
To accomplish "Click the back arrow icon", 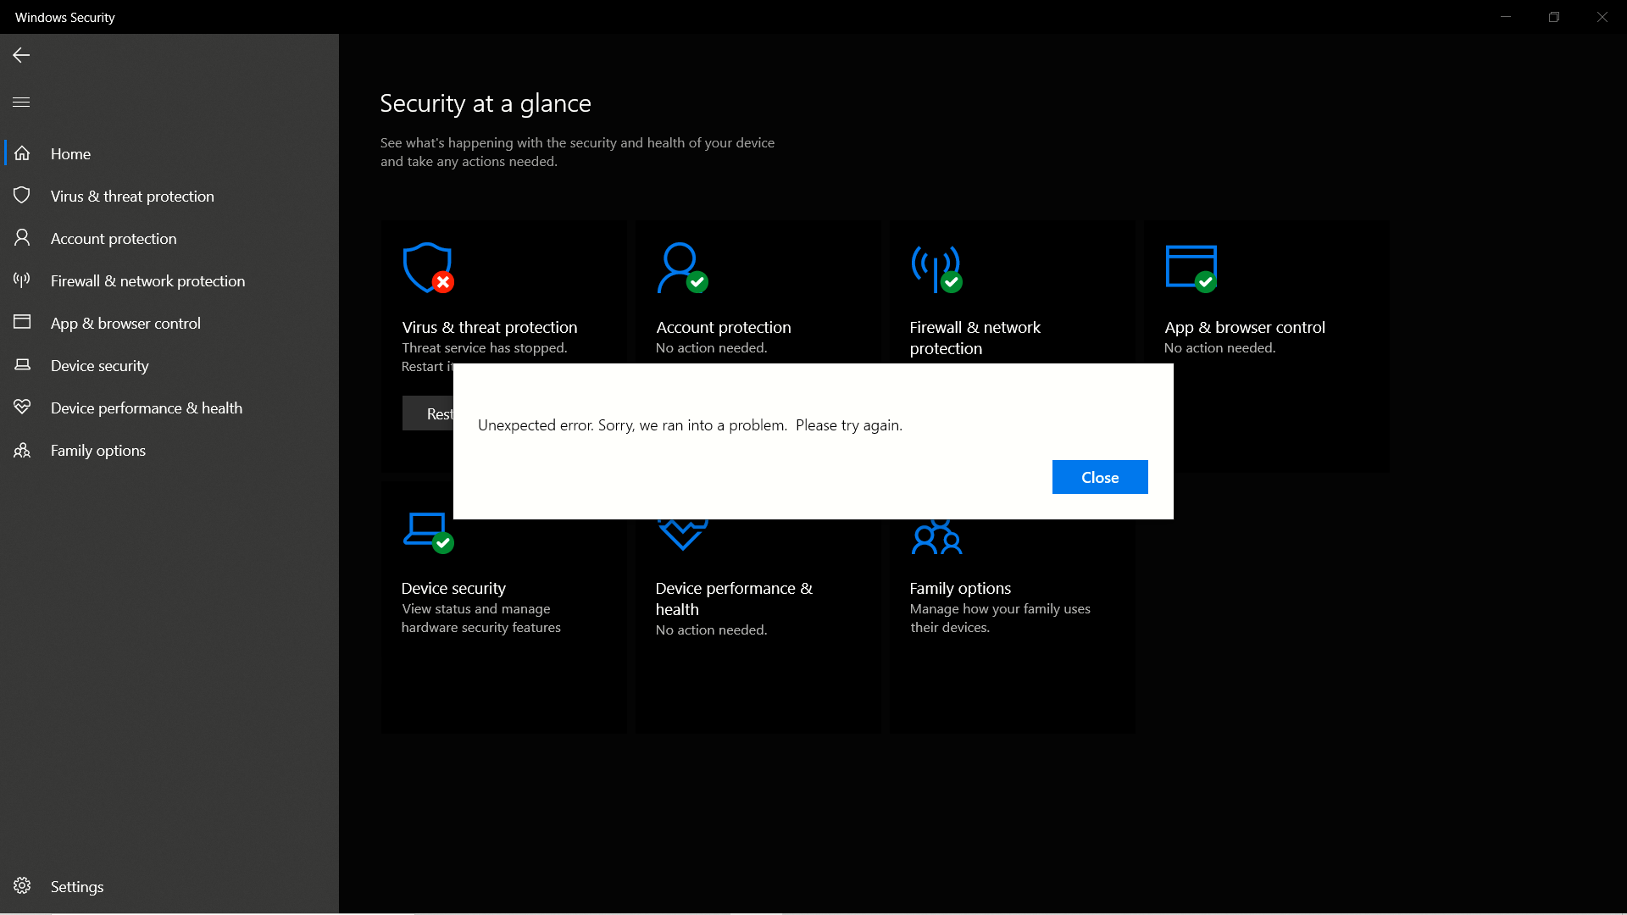I will (x=21, y=55).
